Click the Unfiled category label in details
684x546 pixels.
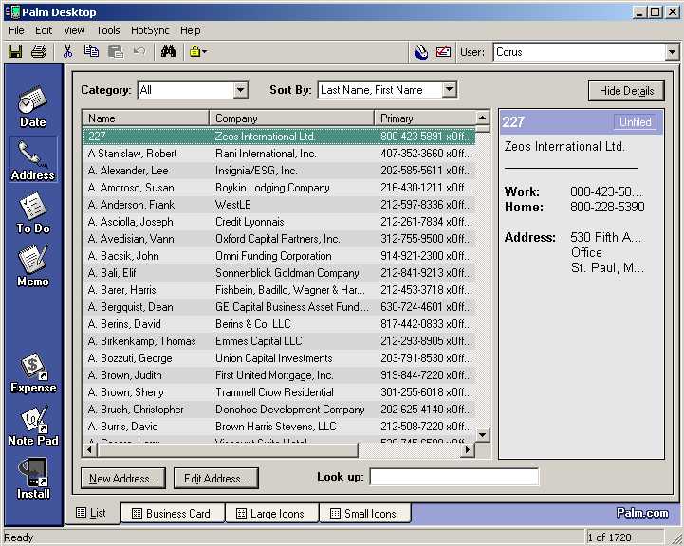[x=636, y=122]
